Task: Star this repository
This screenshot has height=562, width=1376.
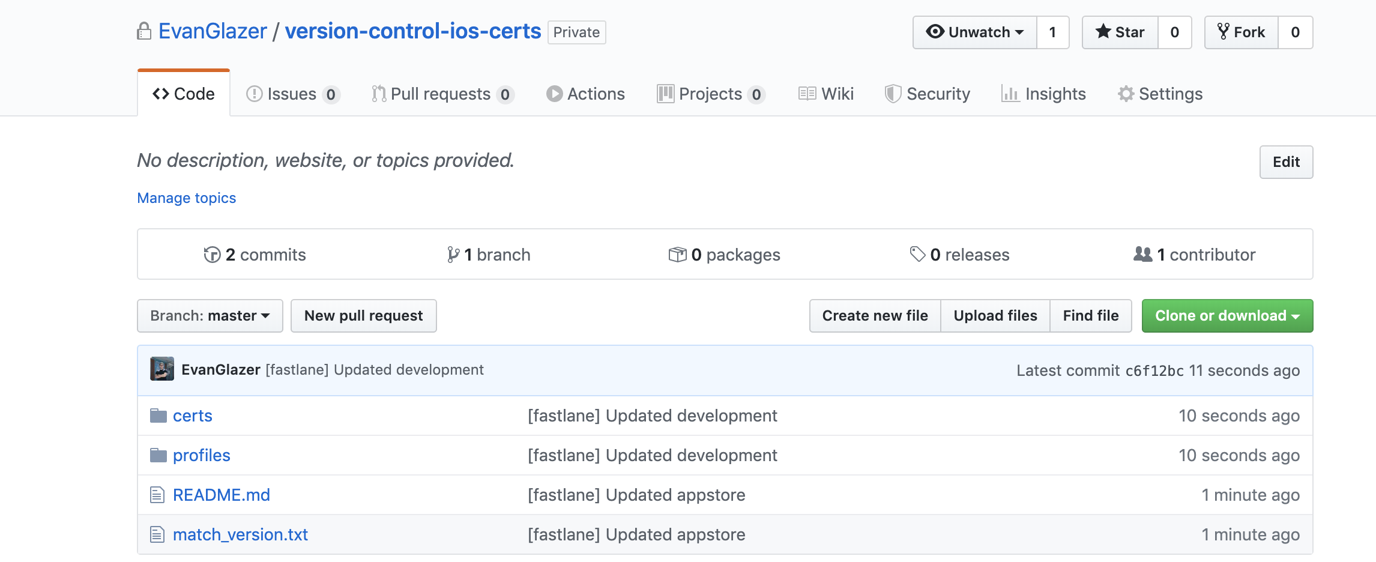Action: (1120, 32)
